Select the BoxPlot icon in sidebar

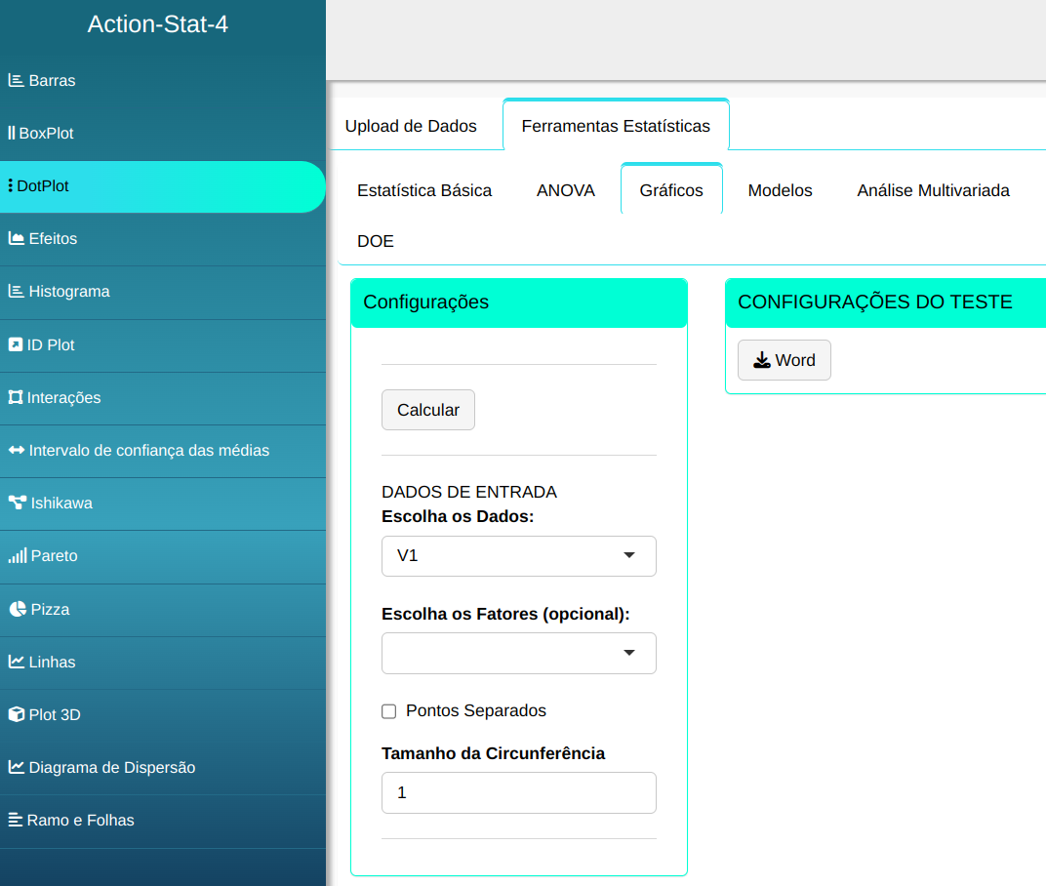tap(12, 134)
